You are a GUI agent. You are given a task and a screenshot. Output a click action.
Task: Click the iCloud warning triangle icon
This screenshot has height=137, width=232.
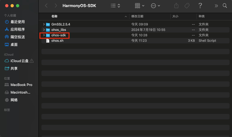pos(31,61)
